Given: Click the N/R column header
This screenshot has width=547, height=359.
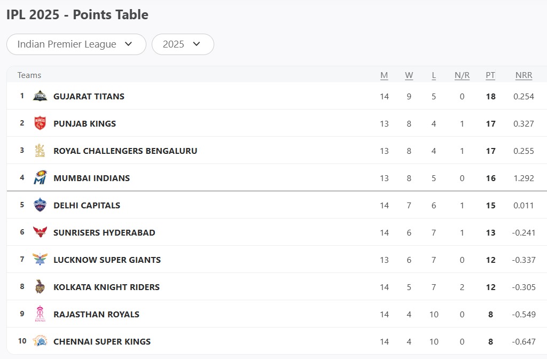Looking at the screenshot, I should [x=462, y=75].
